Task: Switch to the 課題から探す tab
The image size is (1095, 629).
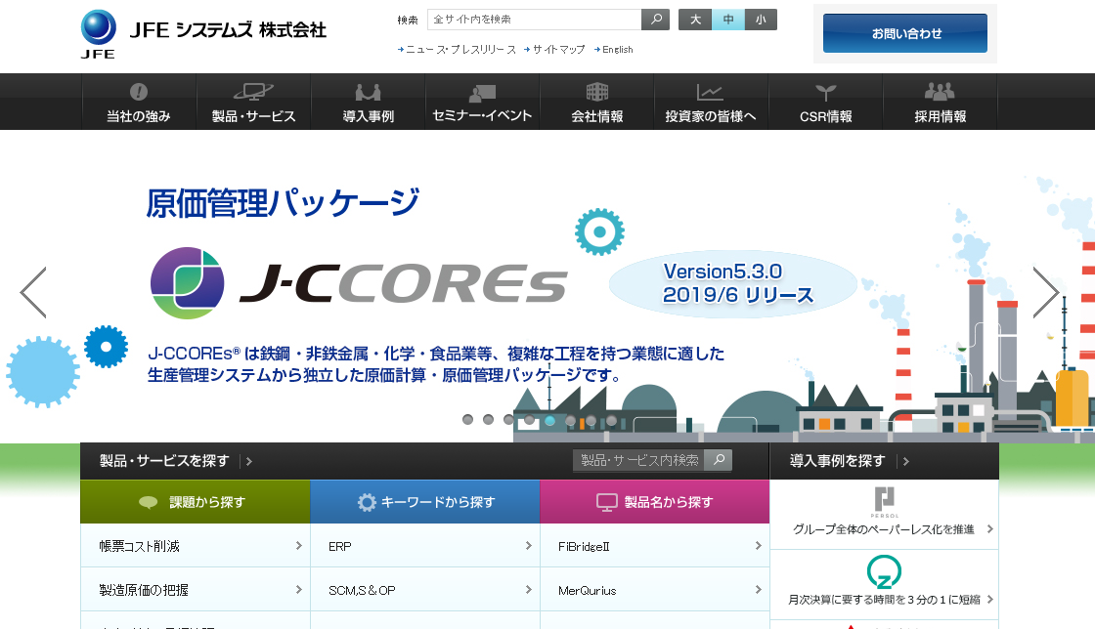Action: click(196, 501)
